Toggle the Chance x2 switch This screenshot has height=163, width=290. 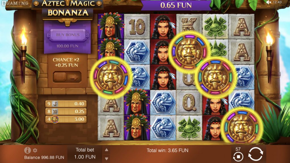click(x=67, y=77)
